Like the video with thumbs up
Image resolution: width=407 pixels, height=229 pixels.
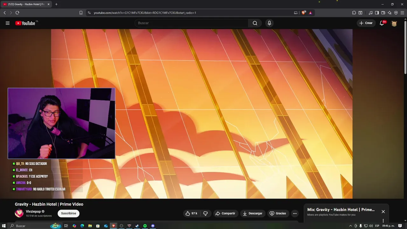[x=192, y=213]
